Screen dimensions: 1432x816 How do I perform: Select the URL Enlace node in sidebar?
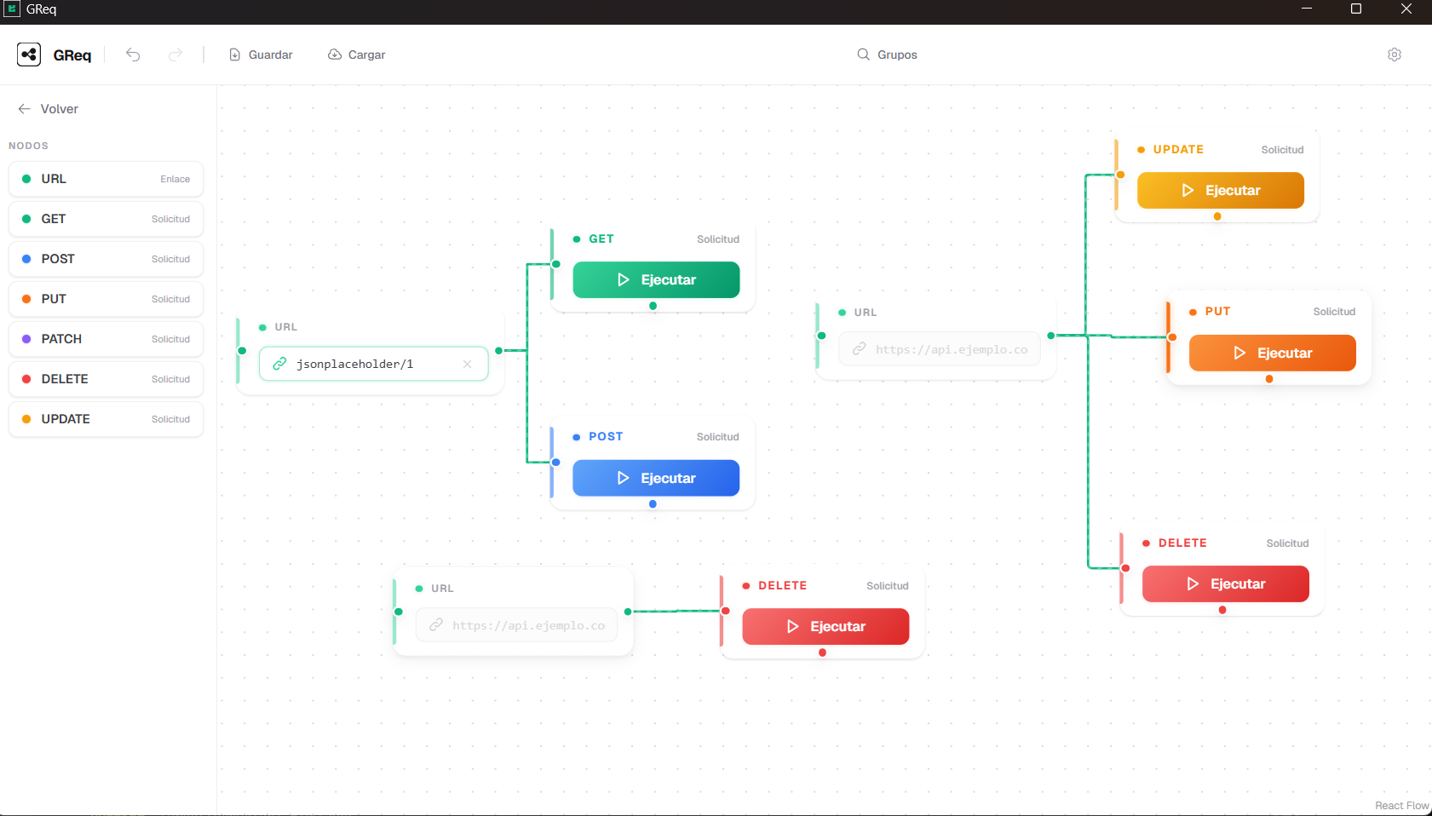(x=106, y=179)
